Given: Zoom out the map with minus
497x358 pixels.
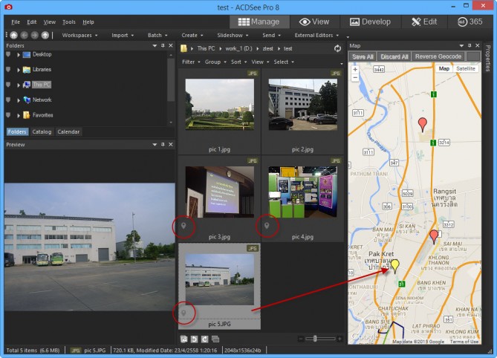Looking at the screenshot, I should (355, 78).
